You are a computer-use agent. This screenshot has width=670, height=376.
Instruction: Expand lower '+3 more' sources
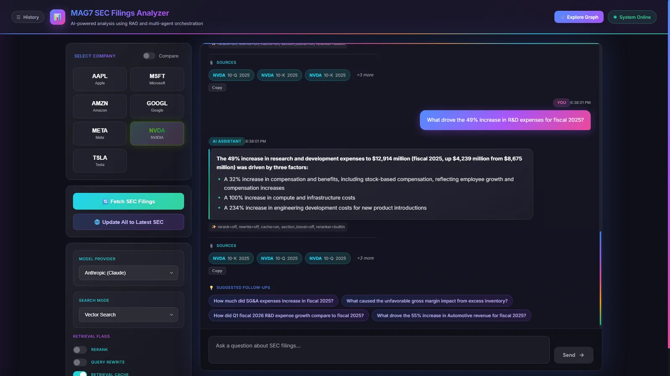[366, 258]
